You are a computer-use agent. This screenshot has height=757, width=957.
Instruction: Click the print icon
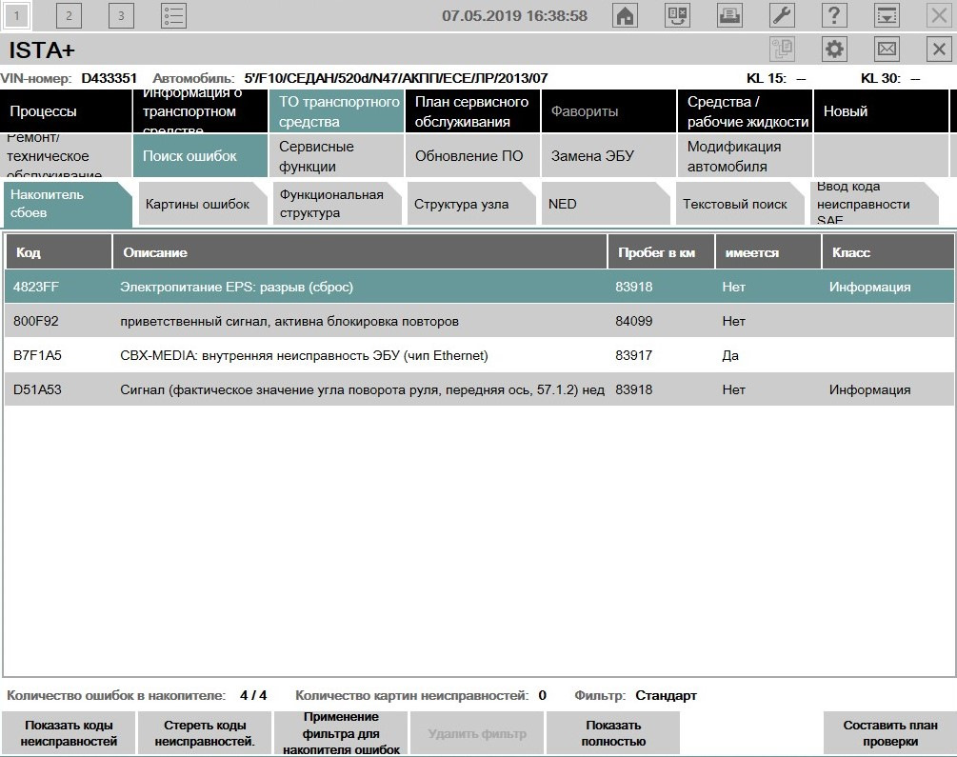[729, 15]
